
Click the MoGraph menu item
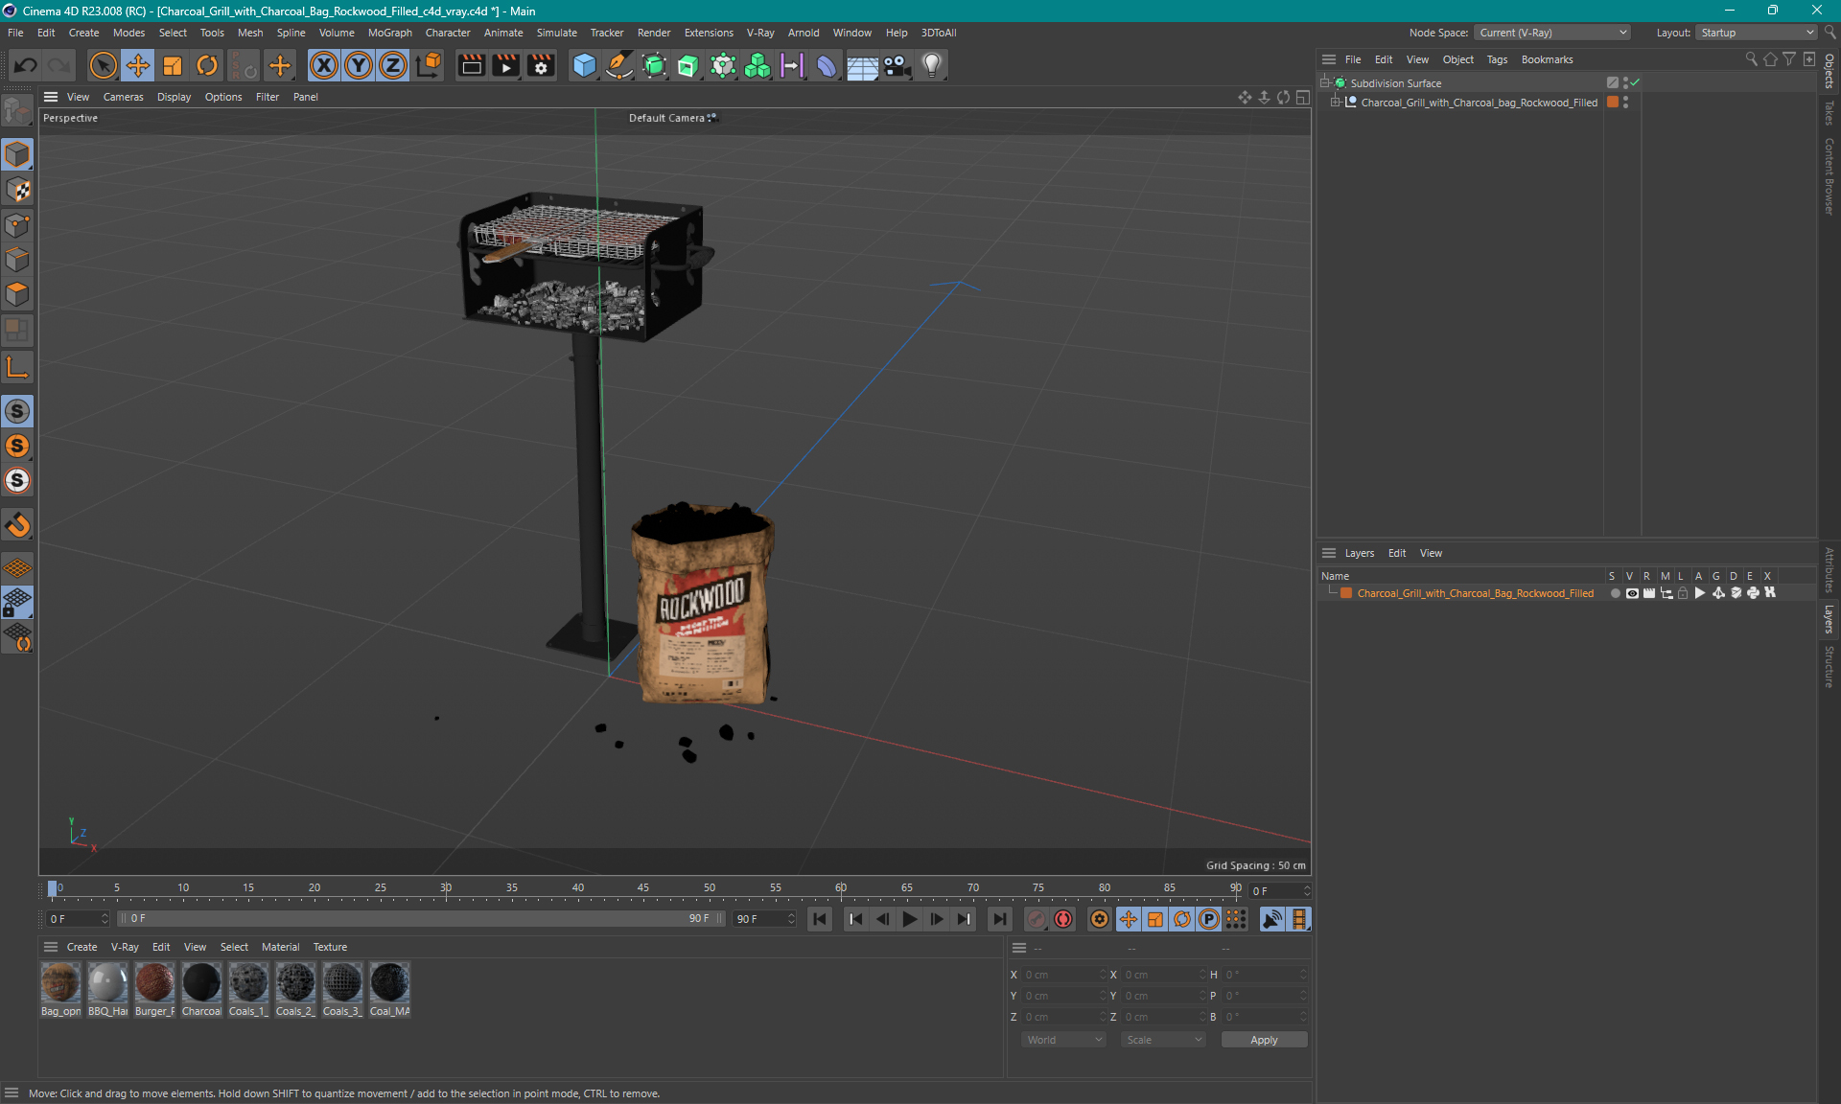tap(385, 32)
